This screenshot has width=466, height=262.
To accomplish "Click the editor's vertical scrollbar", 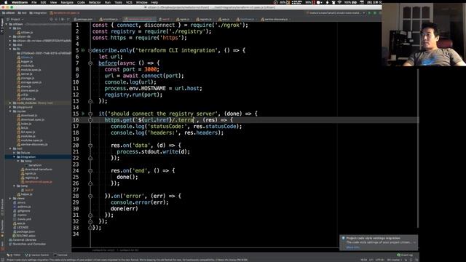I will pos(417,148).
